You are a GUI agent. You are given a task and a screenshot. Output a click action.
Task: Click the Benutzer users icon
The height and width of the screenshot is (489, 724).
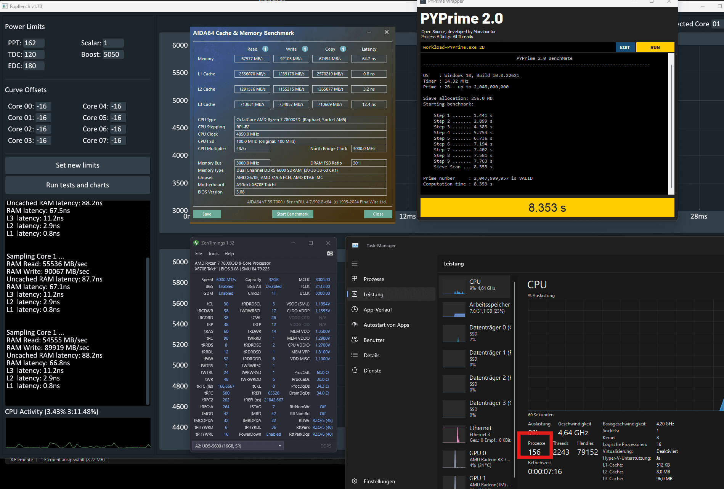355,340
